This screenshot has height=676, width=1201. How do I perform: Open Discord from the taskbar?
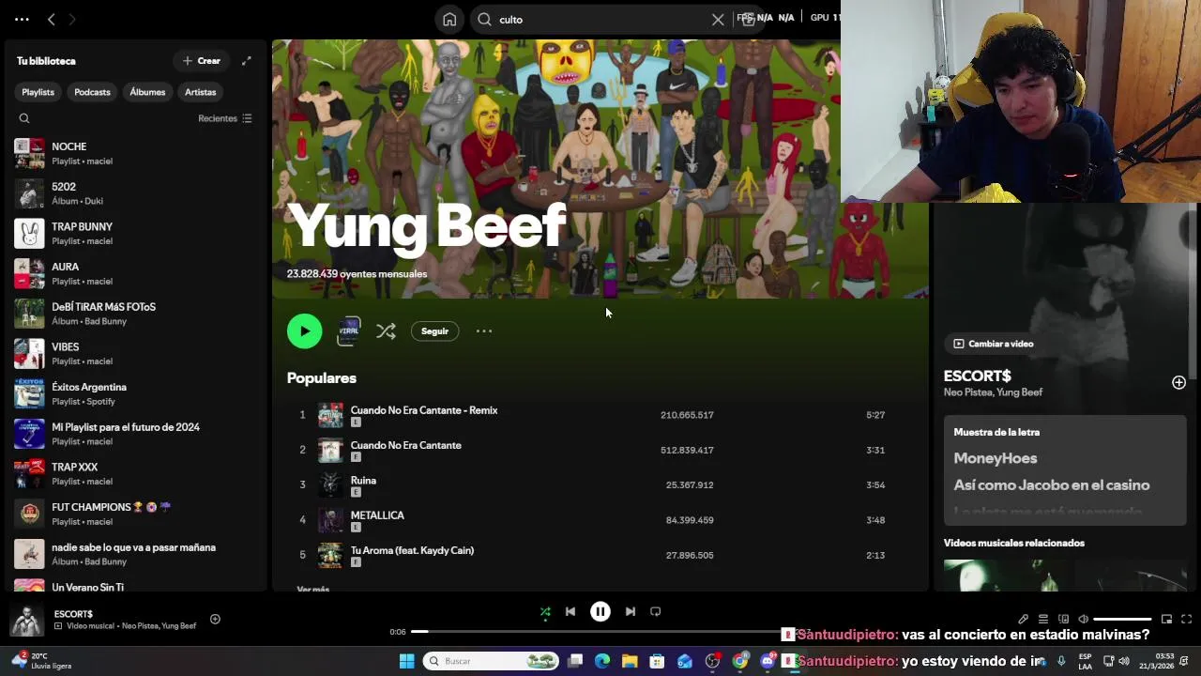[768, 661]
